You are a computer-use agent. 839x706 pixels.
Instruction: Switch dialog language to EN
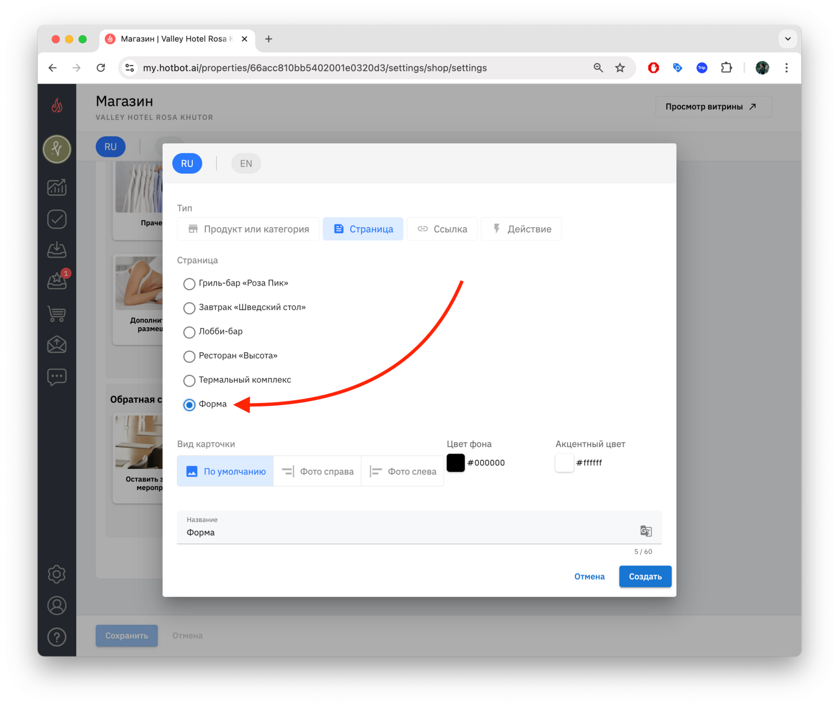pos(246,163)
